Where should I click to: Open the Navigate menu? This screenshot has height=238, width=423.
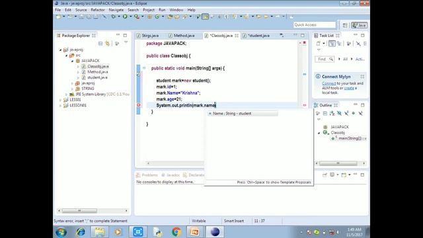116,10
